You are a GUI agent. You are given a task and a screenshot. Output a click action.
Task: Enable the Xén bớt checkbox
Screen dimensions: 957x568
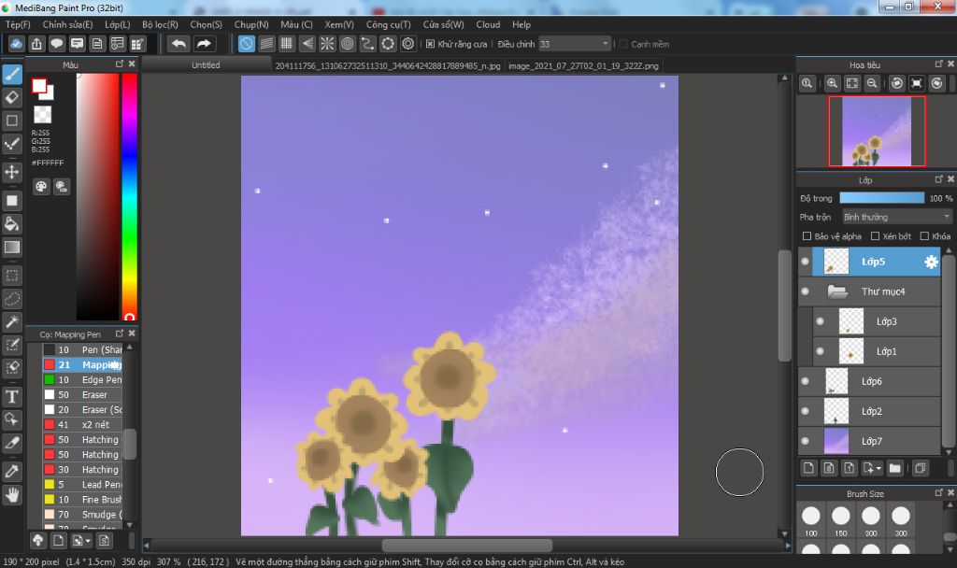[x=875, y=236]
